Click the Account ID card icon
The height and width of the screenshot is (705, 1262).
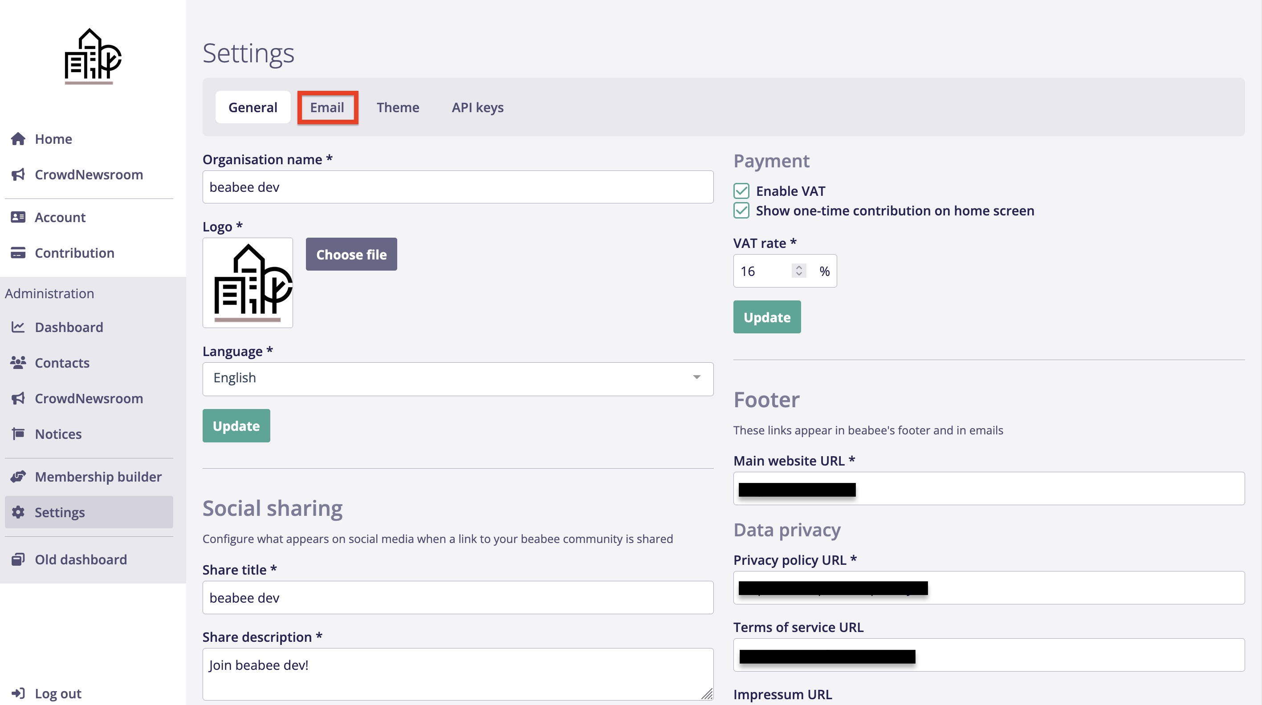pos(18,217)
